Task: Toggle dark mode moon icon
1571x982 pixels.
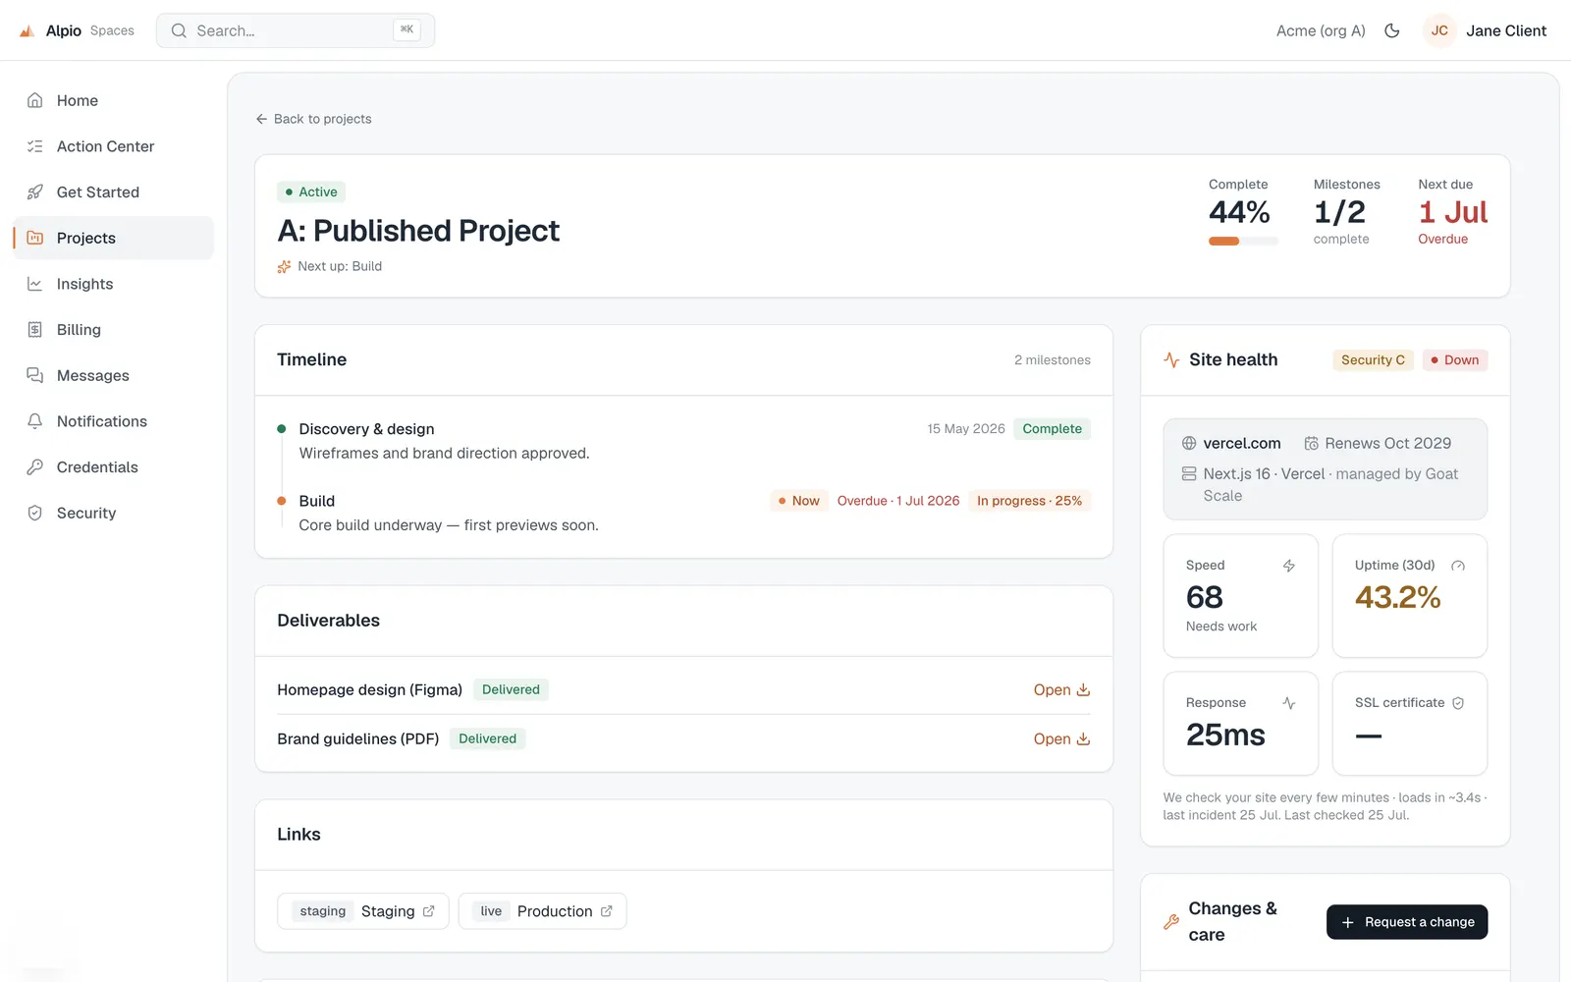Action: 1391,30
